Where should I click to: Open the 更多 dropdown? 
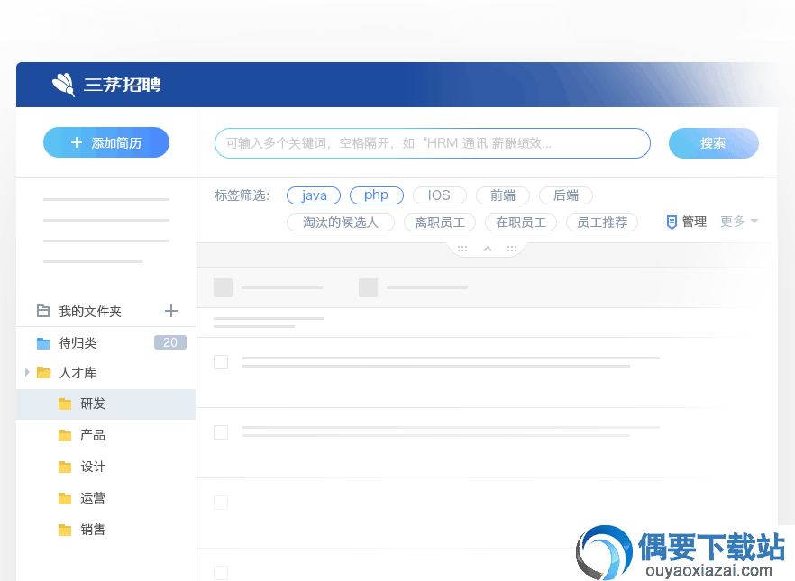click(739, 222)
